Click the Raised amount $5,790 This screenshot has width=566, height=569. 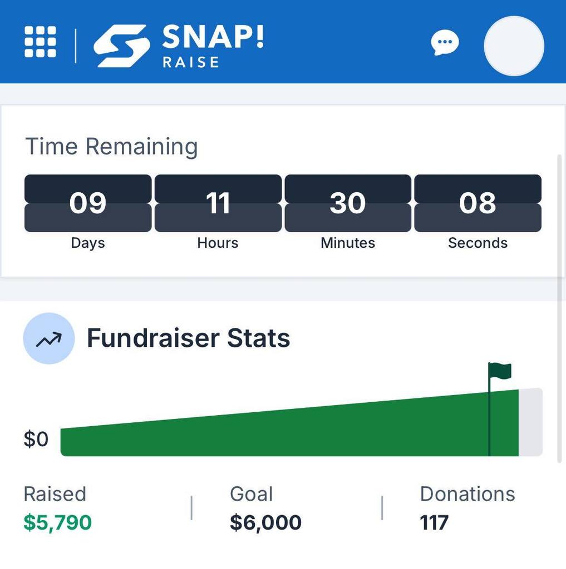57,522
